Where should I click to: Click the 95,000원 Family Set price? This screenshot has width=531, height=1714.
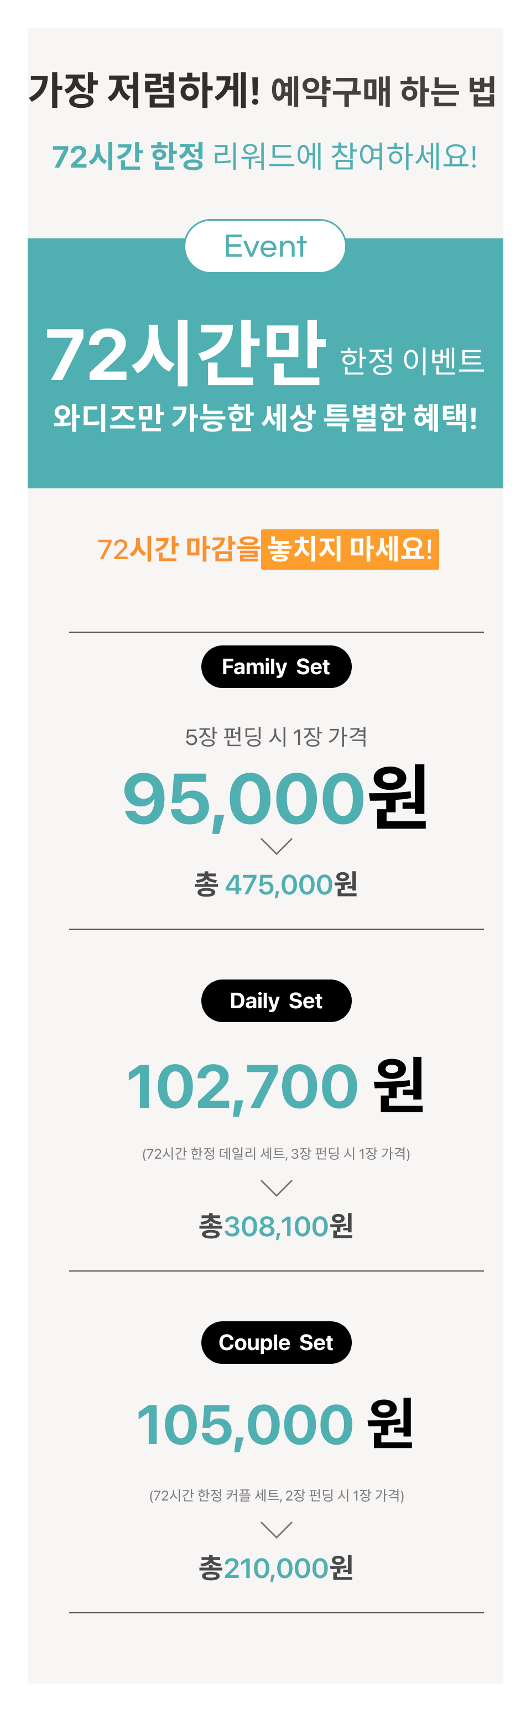275,797
